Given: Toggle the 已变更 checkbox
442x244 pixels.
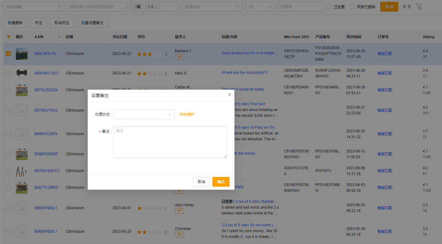Looking at the screenshot, I should coord(329,7).
